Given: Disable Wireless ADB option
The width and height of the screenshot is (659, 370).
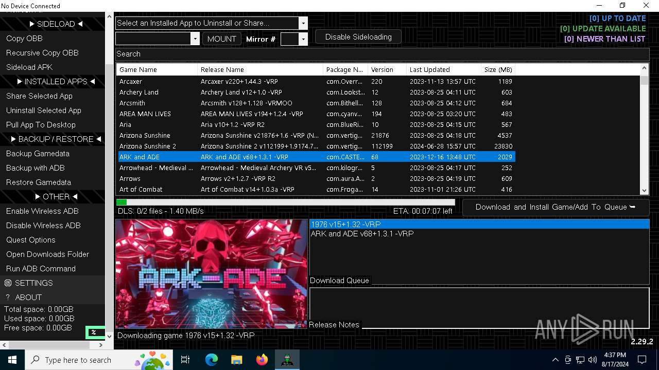Looking at the screenshot, I should 43,226.
